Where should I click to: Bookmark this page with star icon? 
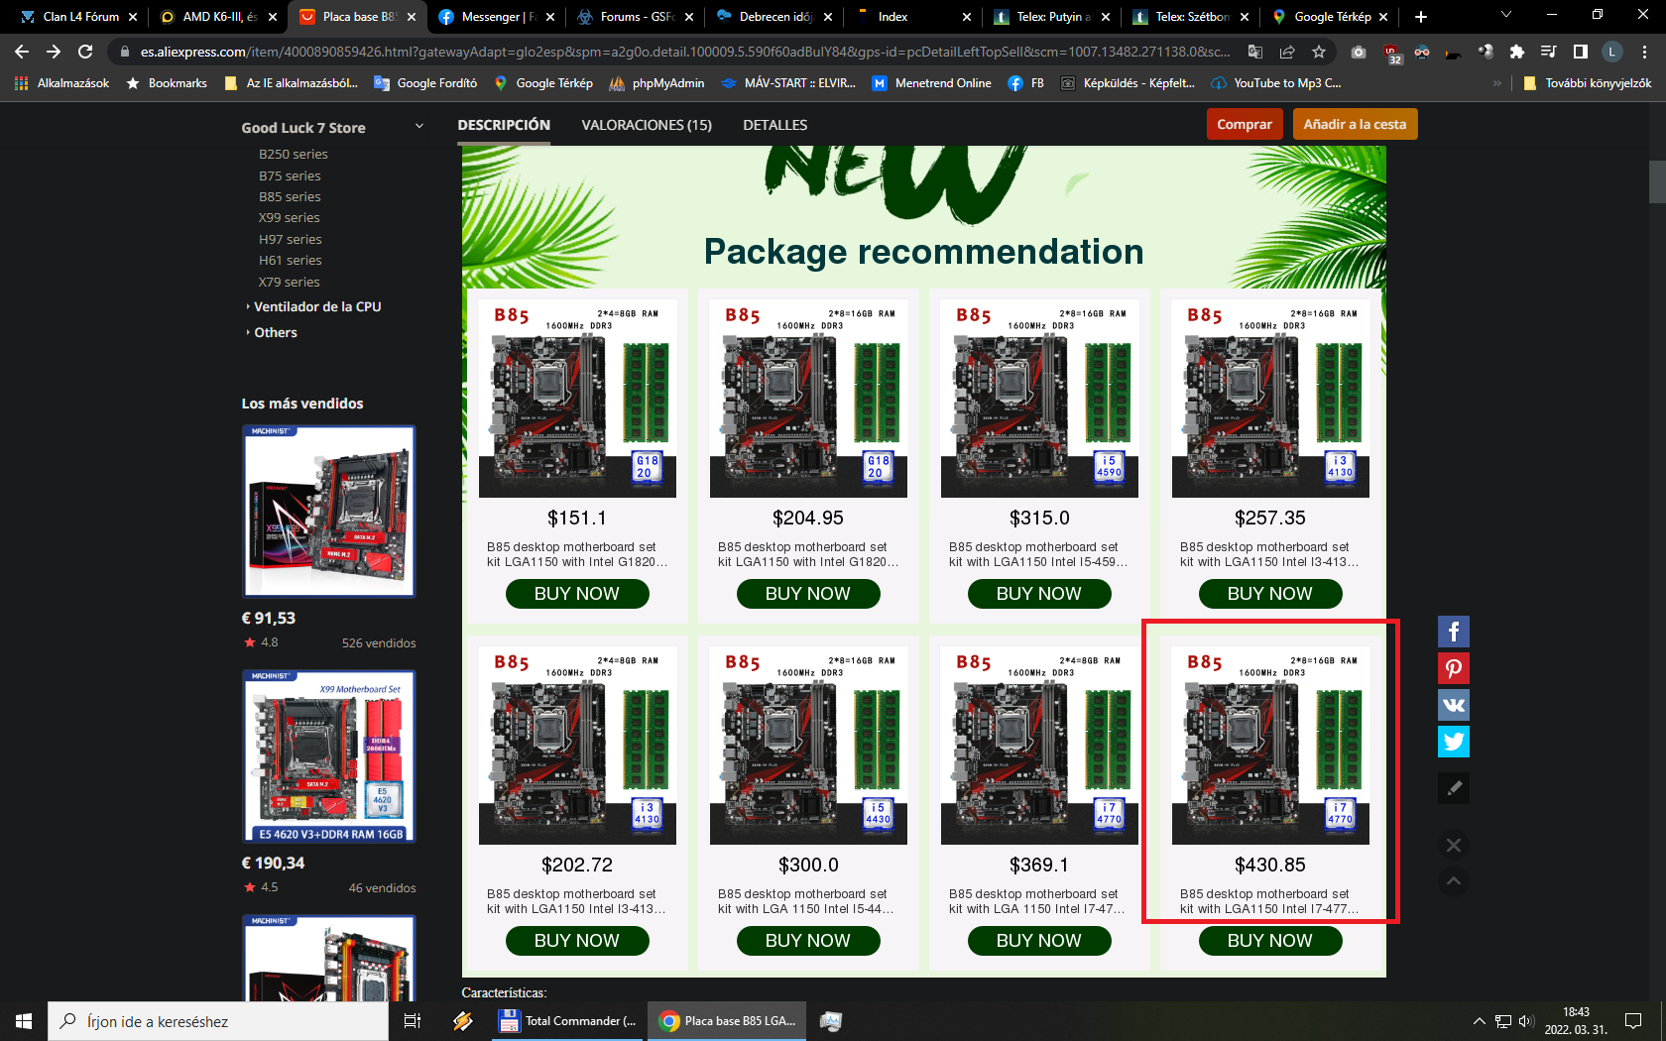click(x=1318, y=52)
